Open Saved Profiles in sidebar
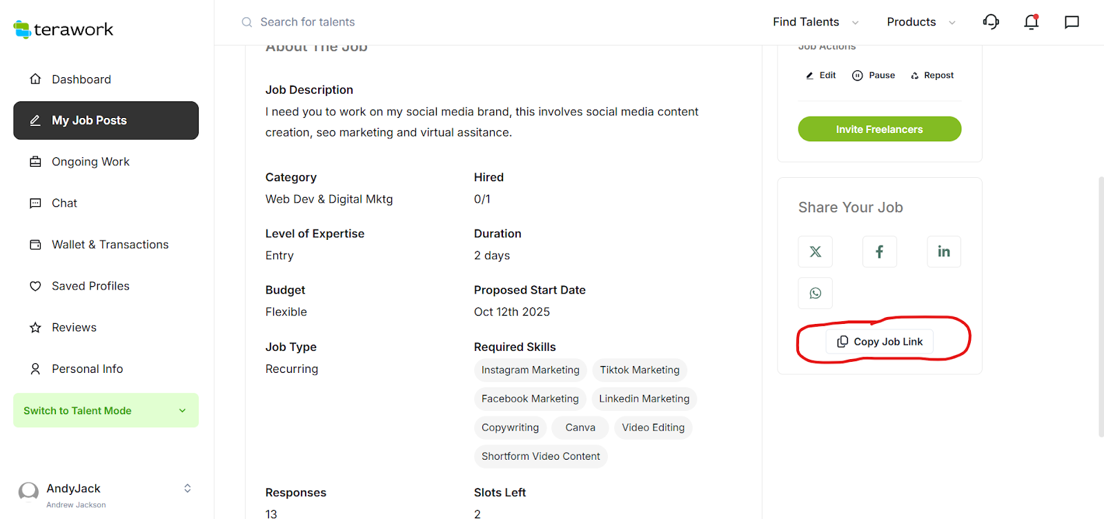This screenshot has width=1104, height=519. pos(90,286)
